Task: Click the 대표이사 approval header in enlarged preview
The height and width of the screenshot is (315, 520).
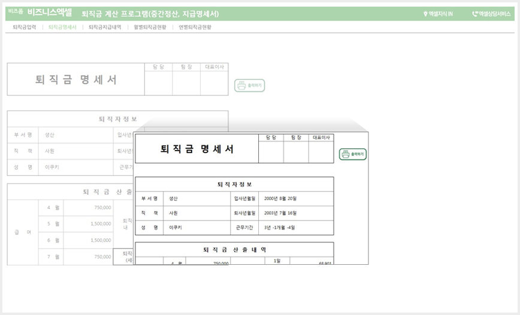Action: point(321,137)
